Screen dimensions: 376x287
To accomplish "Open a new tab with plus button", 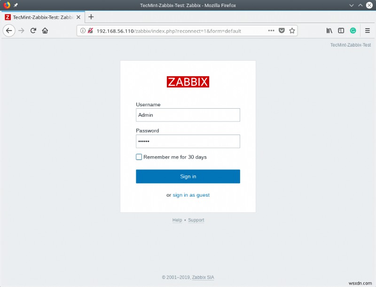I will [x=91, y=17].
